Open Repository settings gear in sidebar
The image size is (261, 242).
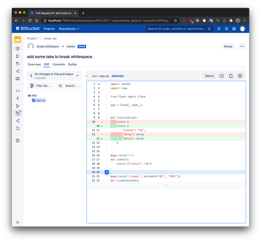coord(18,141)
